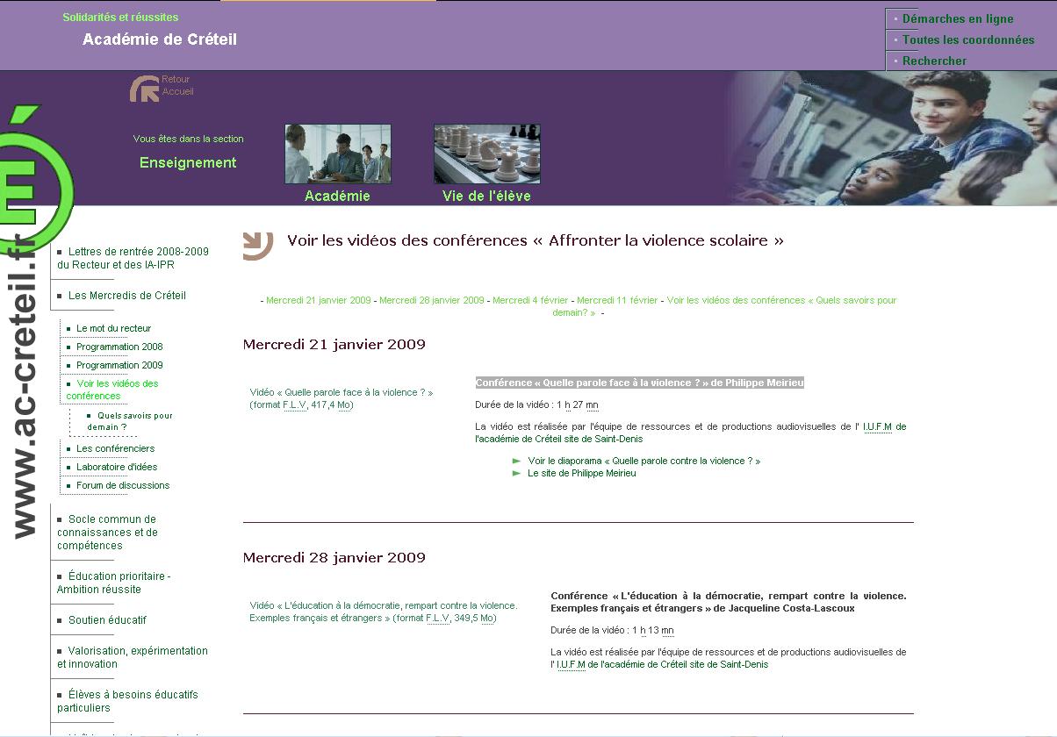Open the Vie de l'élève chess thumbnail
This screenshot has width=1057, height=737.
[486, 154]
